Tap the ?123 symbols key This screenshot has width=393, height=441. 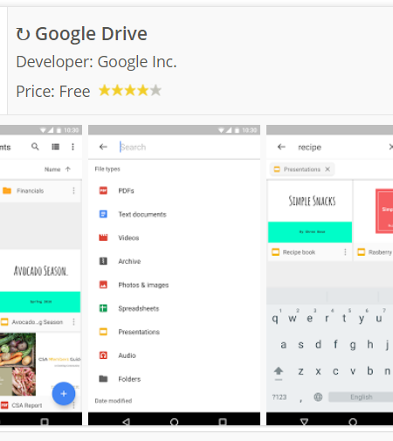[279, 397]
